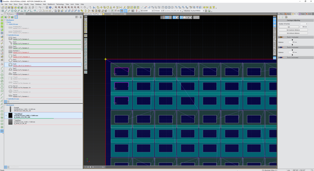Collapse the 4301/10 mm group
The width and height of the screenshot is (314, 171).
[7, 24]
